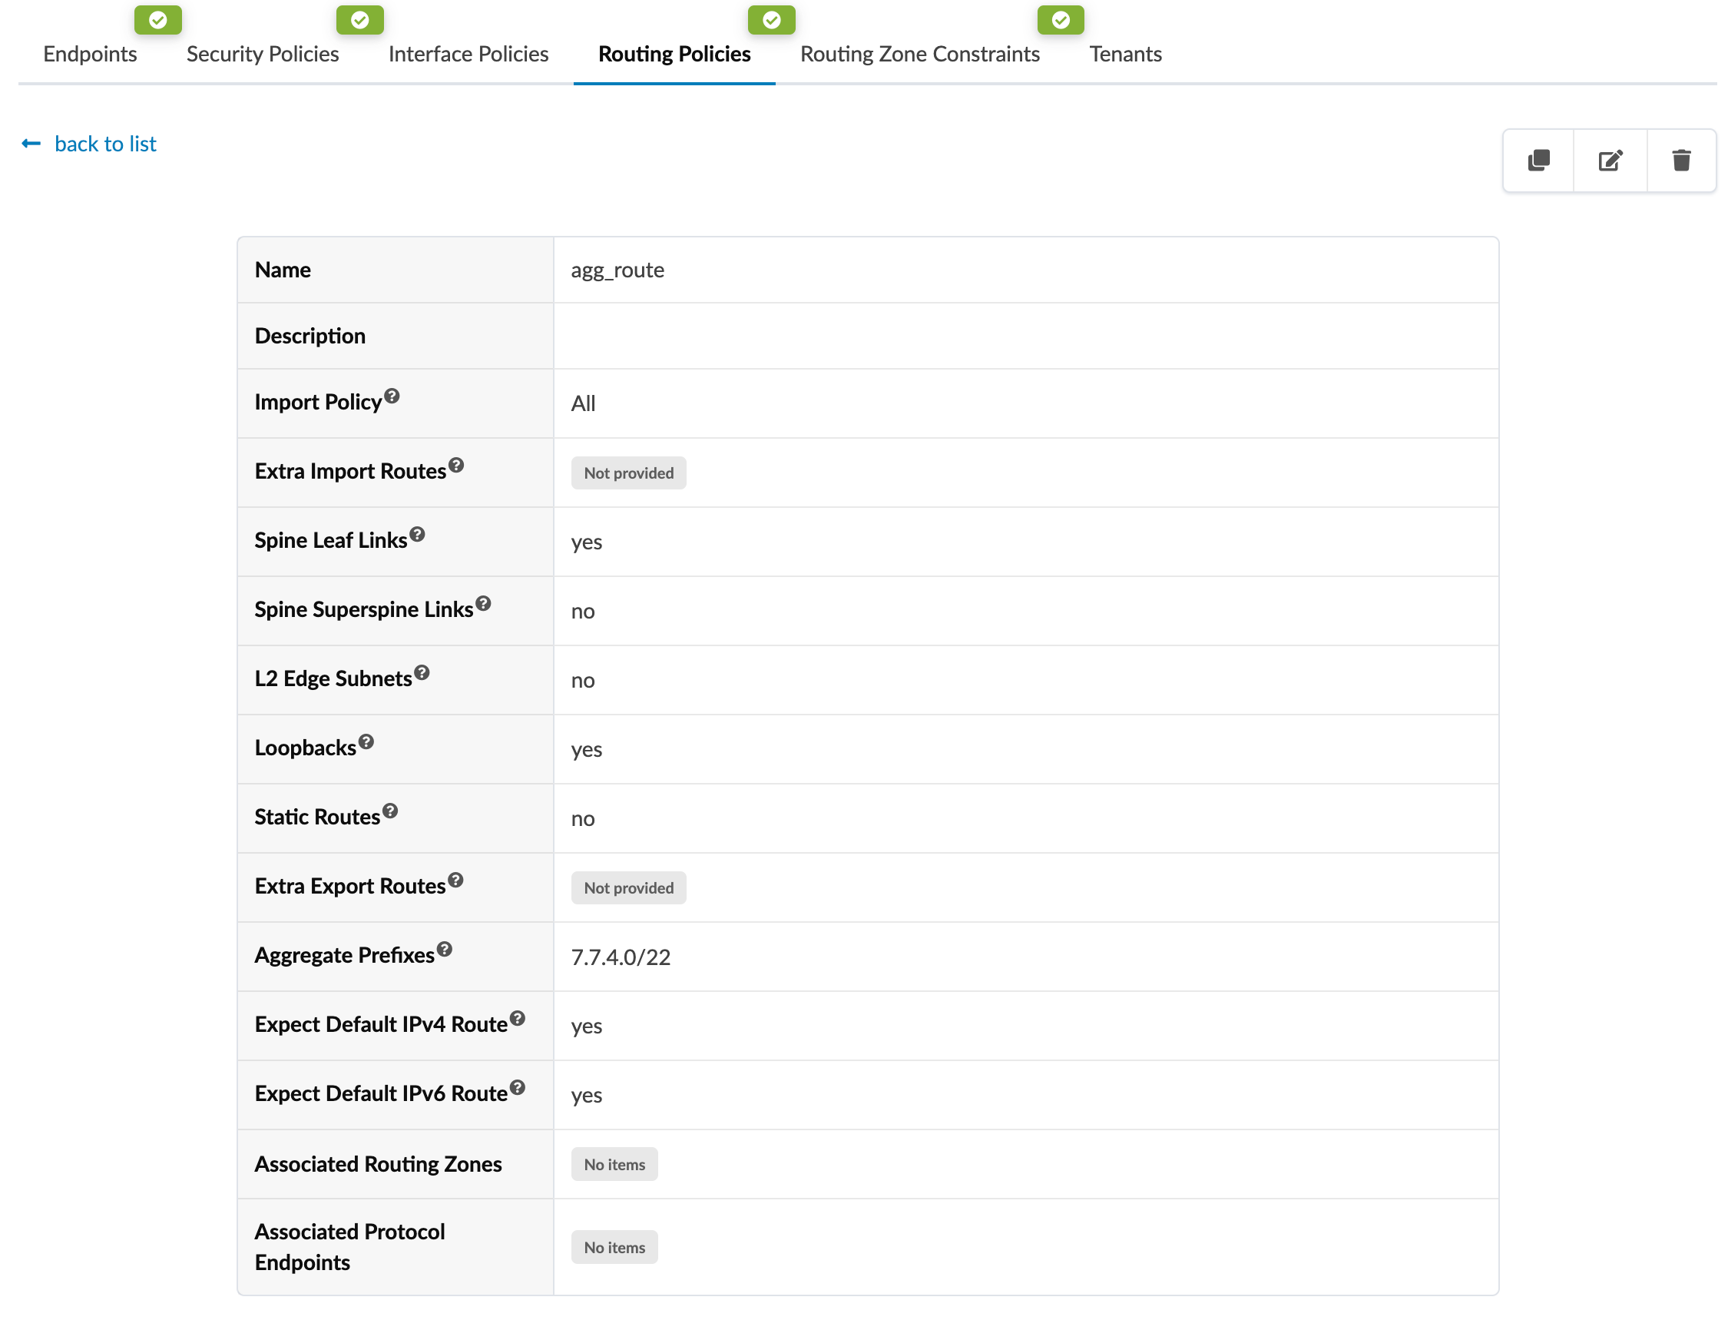Click help icon next to Extra Import Routes

pos(455,465)
